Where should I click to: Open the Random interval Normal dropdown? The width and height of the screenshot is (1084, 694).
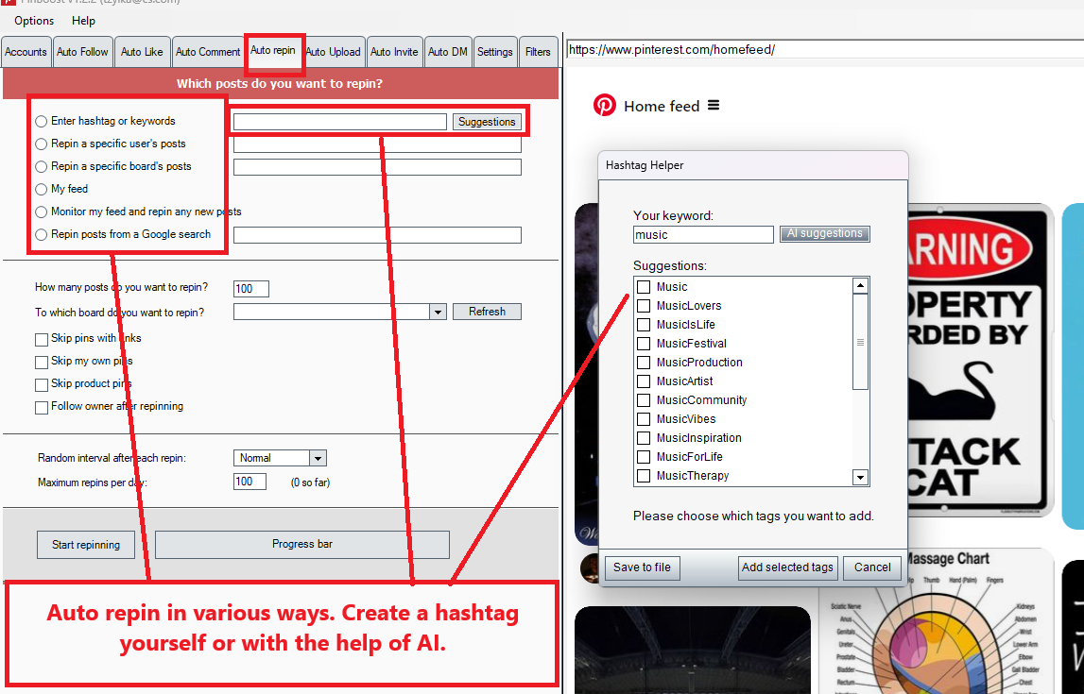[318, 458]
